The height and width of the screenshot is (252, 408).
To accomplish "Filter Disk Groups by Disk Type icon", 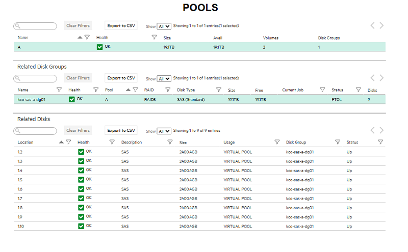I will [219, 90].
